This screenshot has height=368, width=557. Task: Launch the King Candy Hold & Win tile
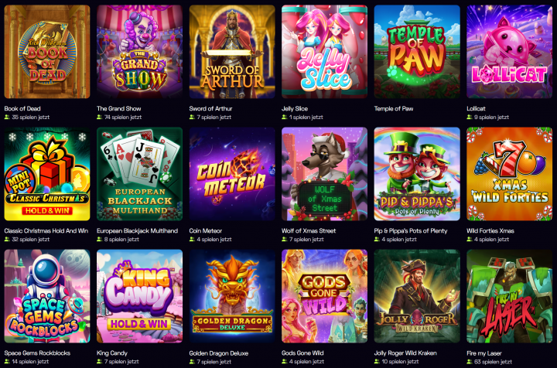pyautogui.click(x=139, y=296)
